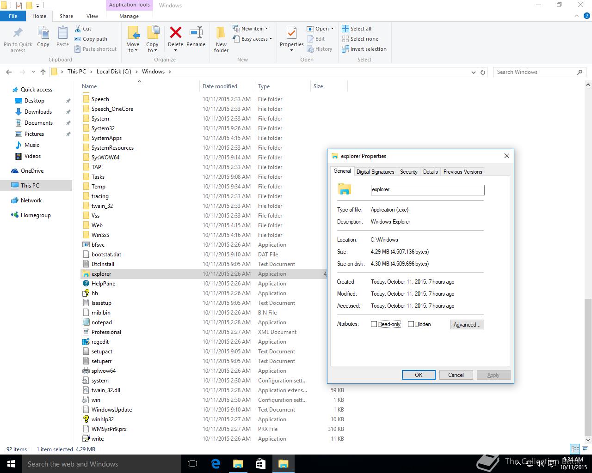Screen dimensions: 592x473
Task: Switch to details view button
Action: coord(575,449)
